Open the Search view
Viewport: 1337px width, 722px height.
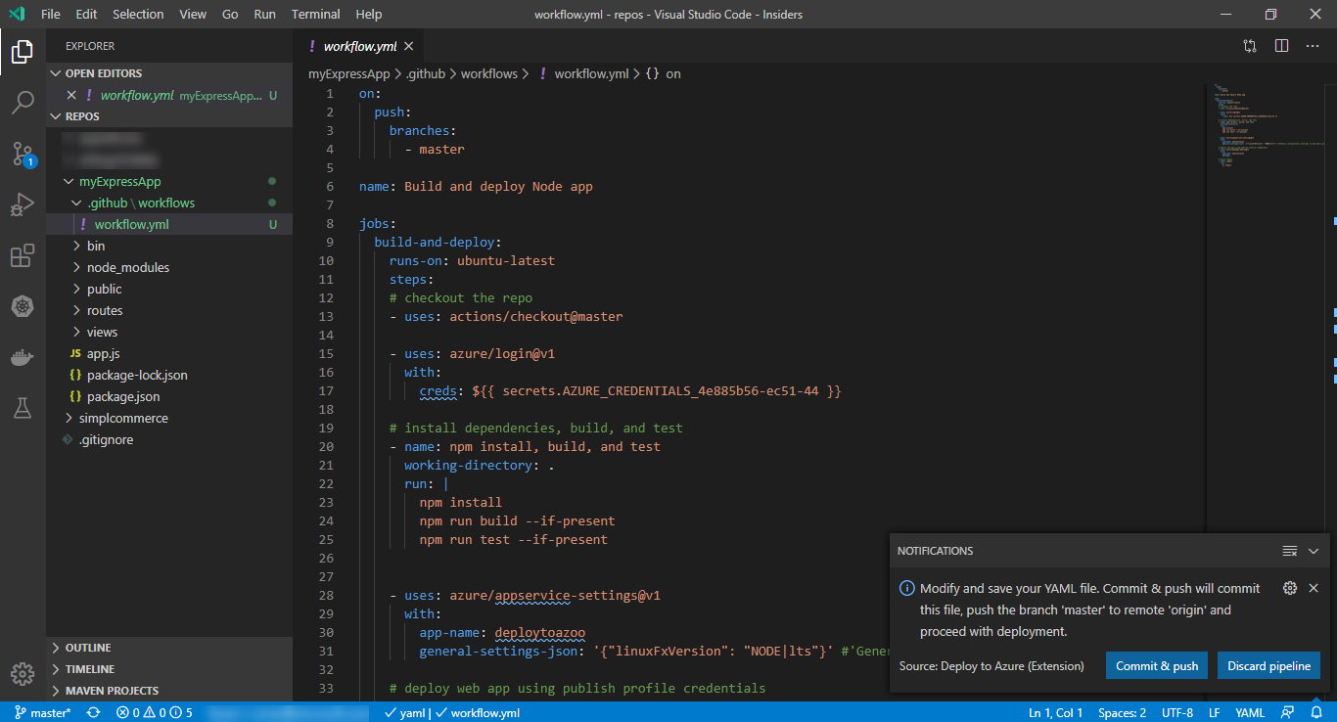(x=23, y=103)
